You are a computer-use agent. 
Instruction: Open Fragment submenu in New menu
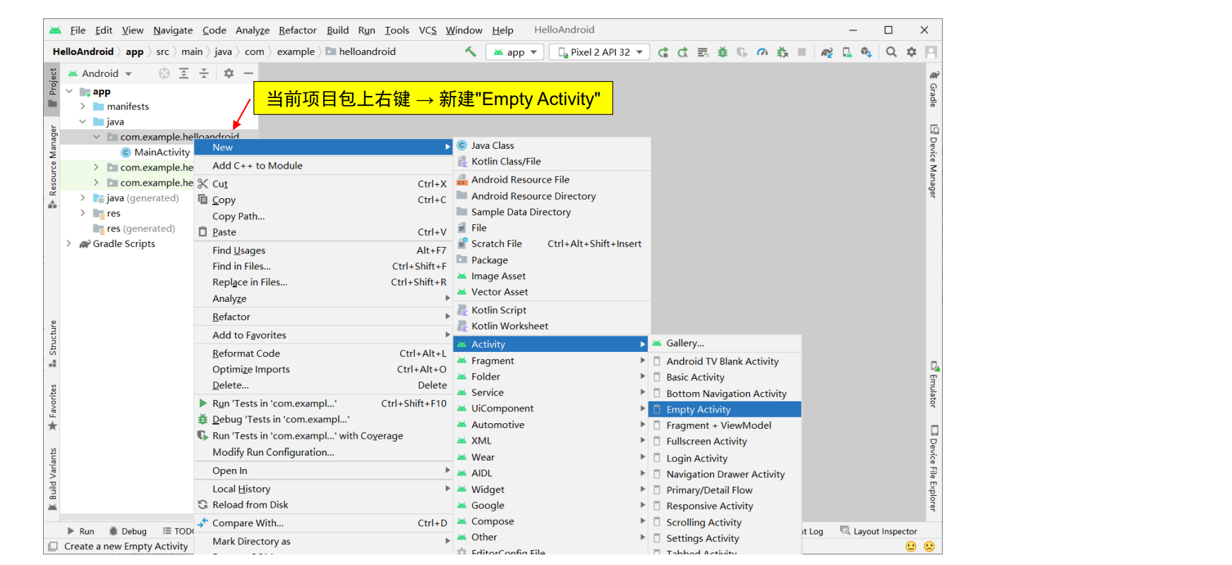552,360
